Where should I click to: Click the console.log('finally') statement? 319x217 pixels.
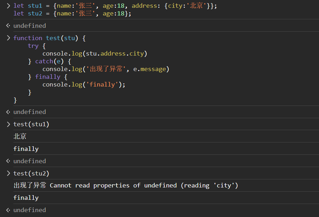click(84, 84)
